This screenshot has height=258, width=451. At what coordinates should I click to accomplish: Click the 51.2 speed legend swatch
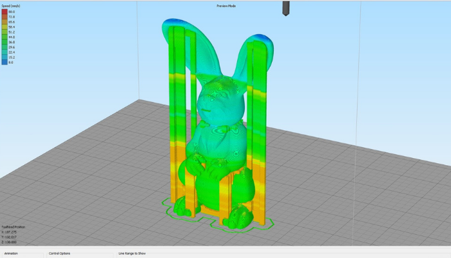pos(5,32)
